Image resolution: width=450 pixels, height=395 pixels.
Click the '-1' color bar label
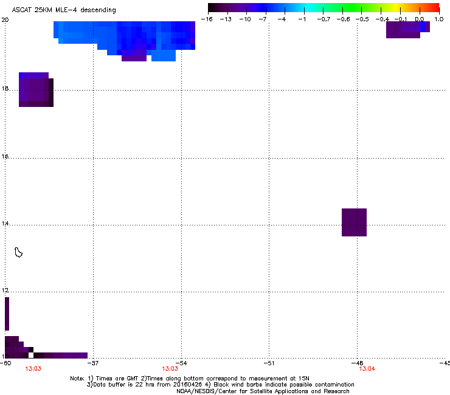point(302,19)
